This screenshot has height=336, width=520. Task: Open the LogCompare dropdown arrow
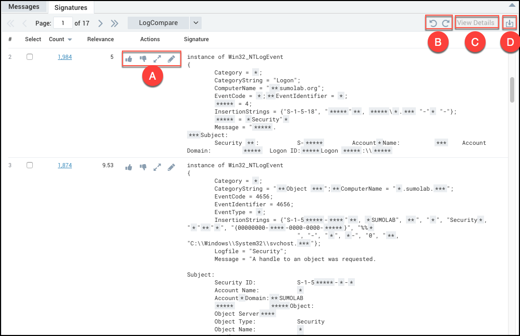click(195, 23)
